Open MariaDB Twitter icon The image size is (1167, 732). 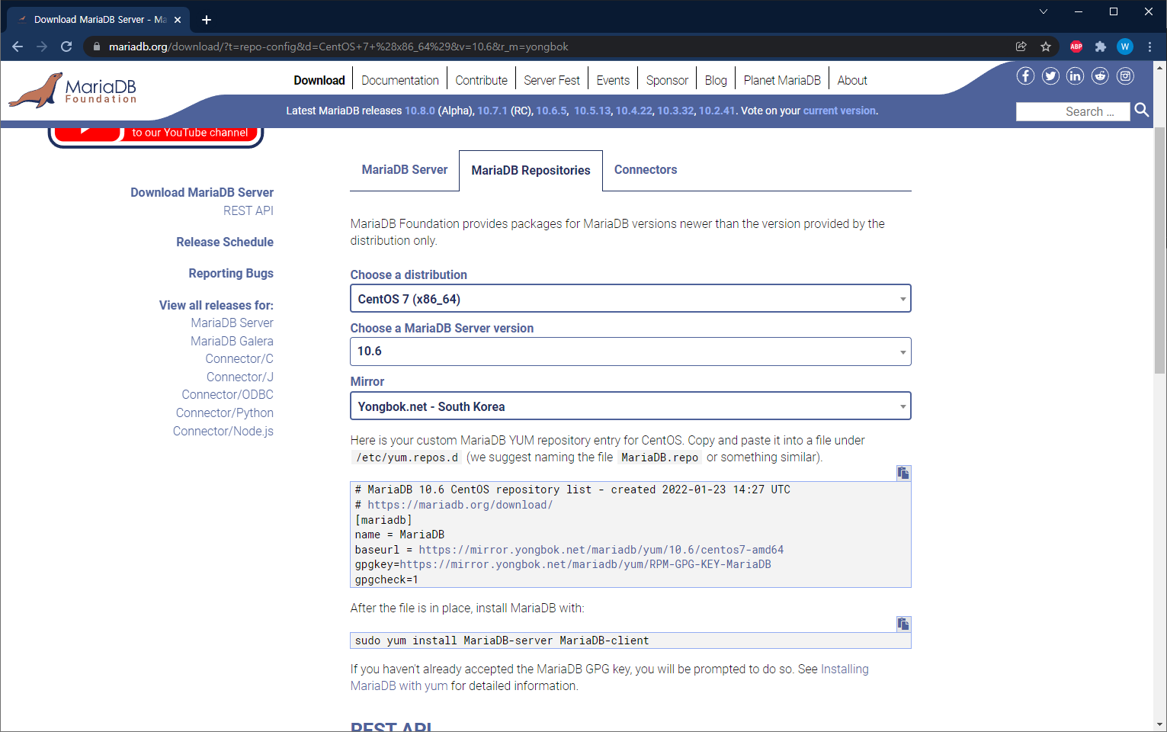point(1050,75)
